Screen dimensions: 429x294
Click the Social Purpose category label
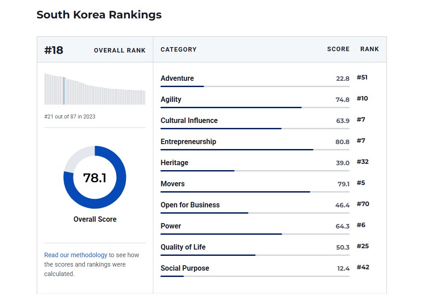pyautogui.click(x=185, y=268)
